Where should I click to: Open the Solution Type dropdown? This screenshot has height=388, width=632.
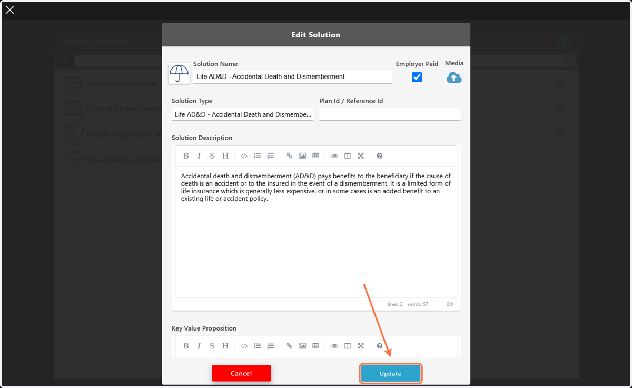pos(242,114)
